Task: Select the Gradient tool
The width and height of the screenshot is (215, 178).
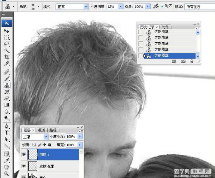Action: click(7, 105)
